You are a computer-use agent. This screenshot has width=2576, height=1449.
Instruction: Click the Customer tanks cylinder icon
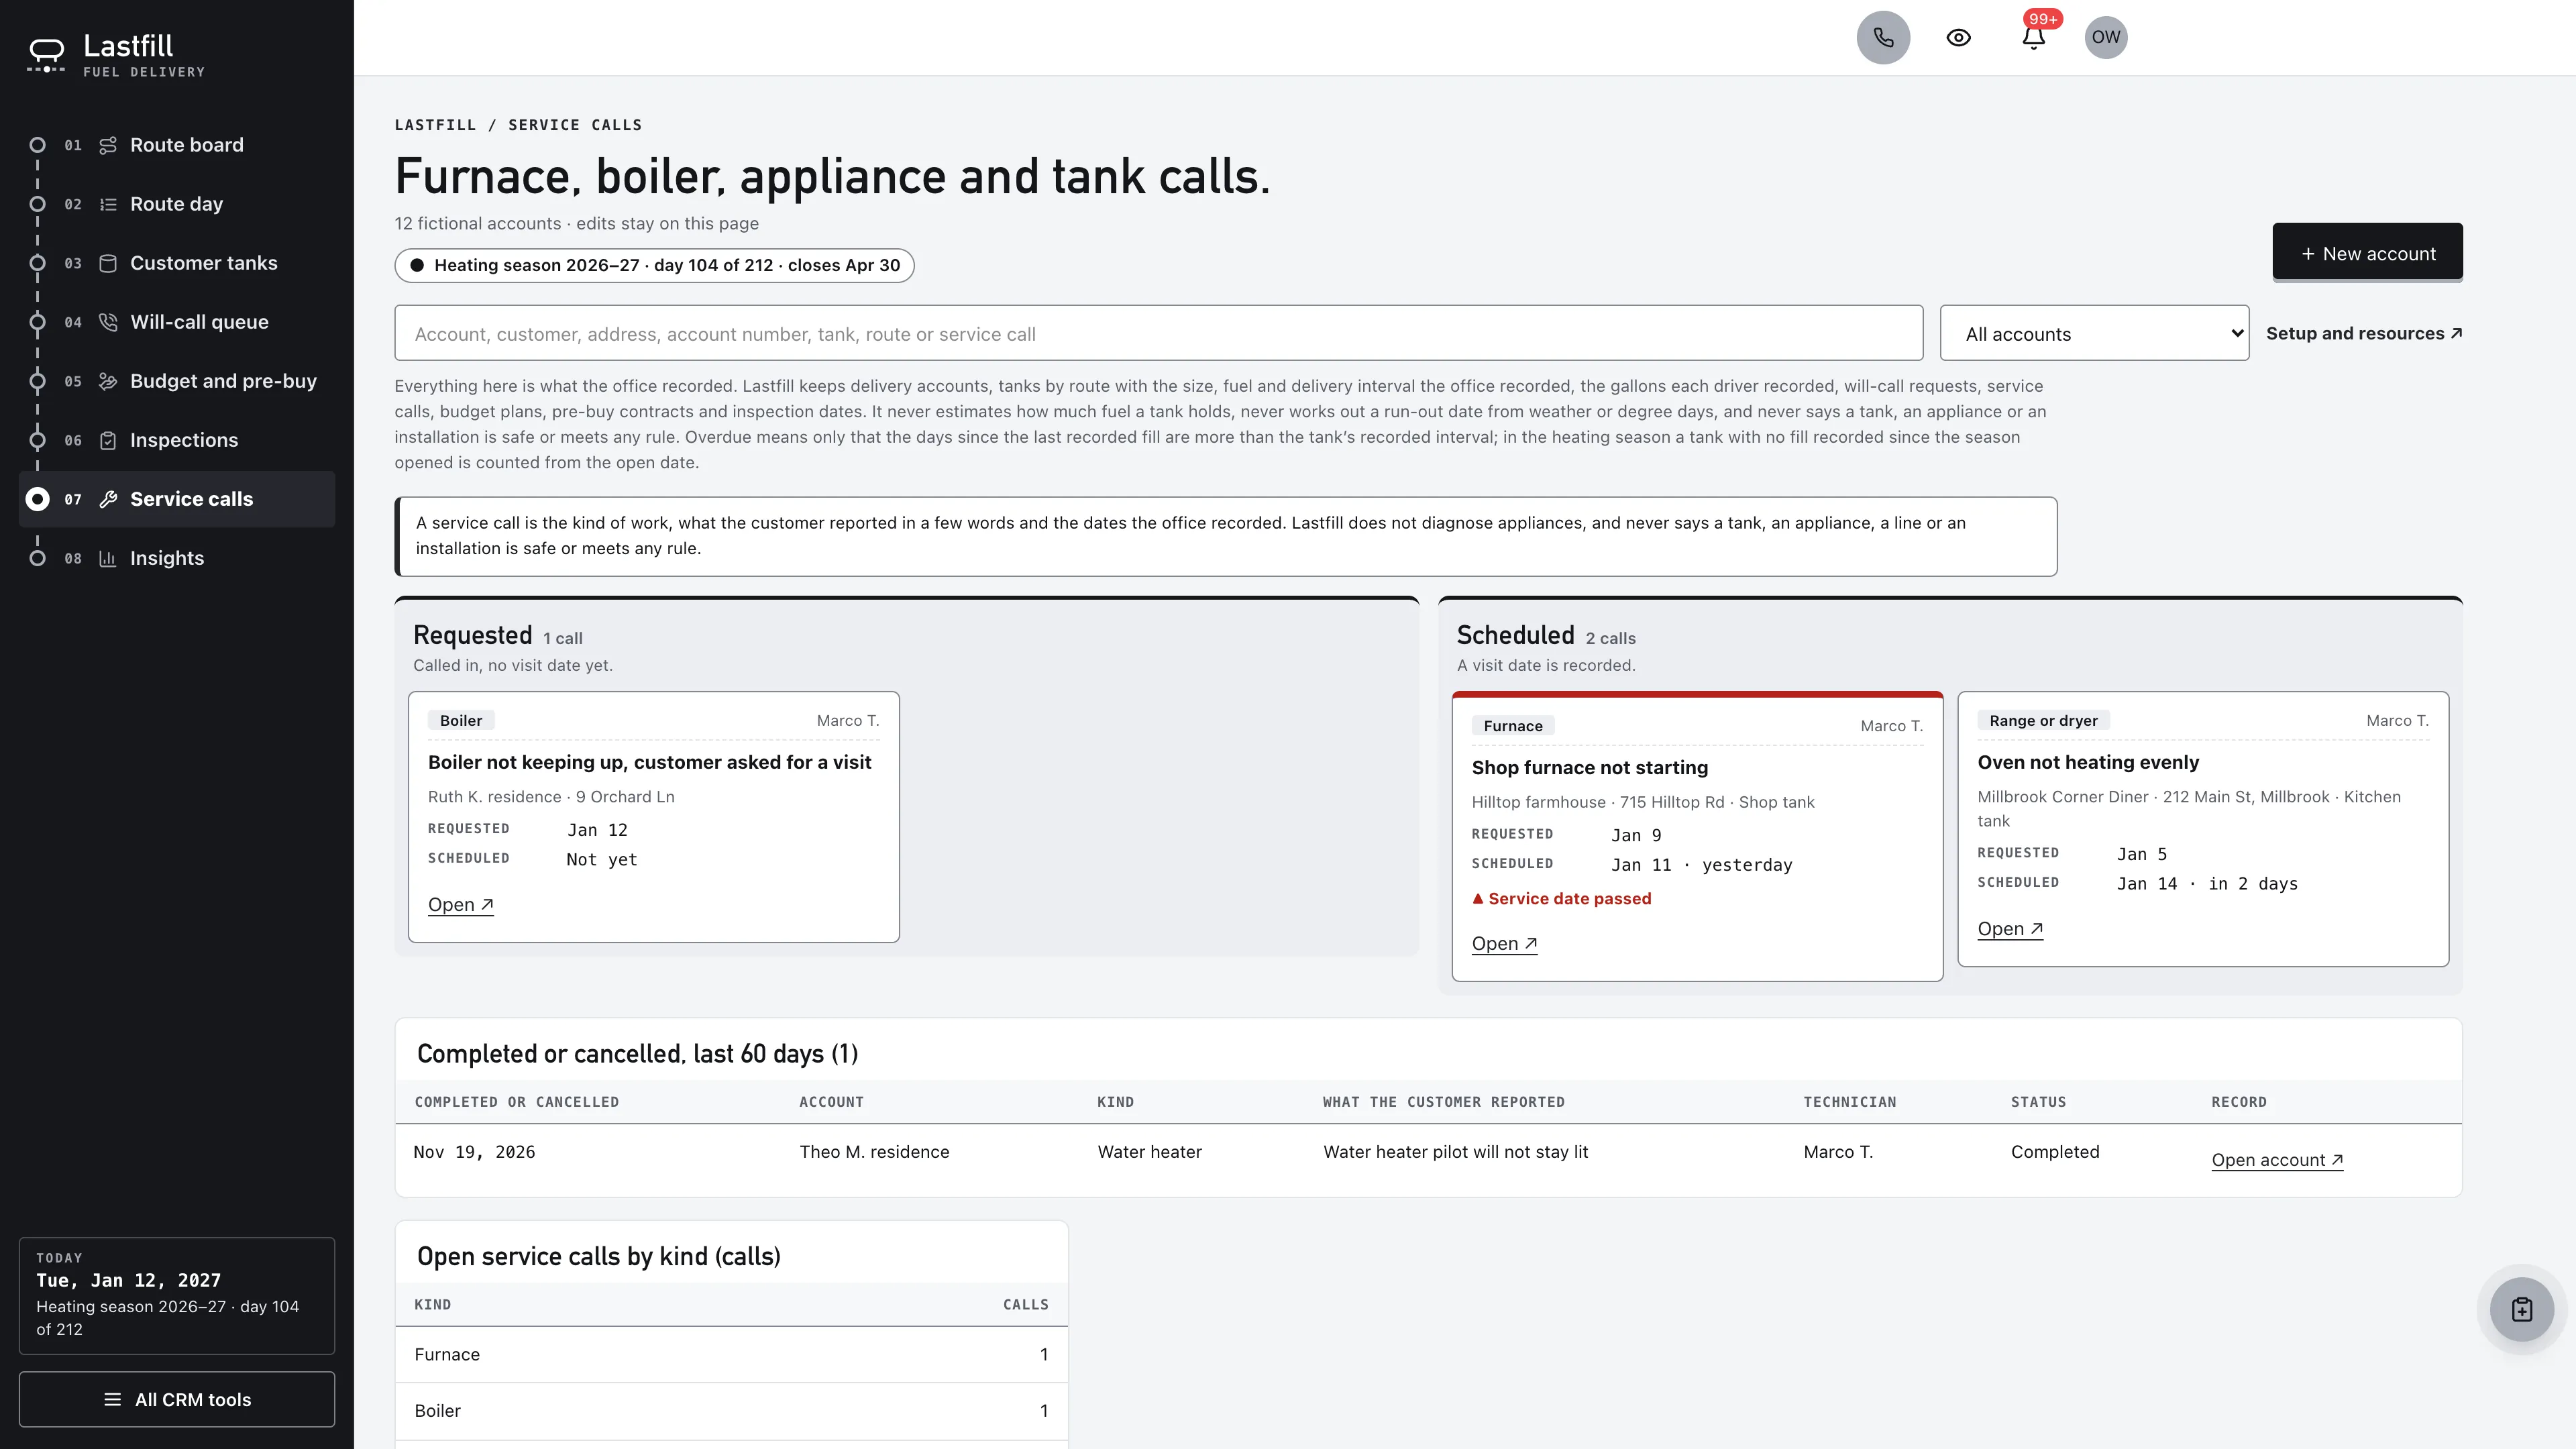(x=108, y=263)
